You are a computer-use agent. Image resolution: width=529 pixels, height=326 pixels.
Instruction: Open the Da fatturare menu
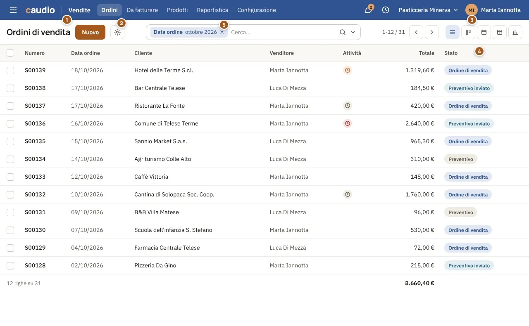pyautogui.click(x=142, y=10)
